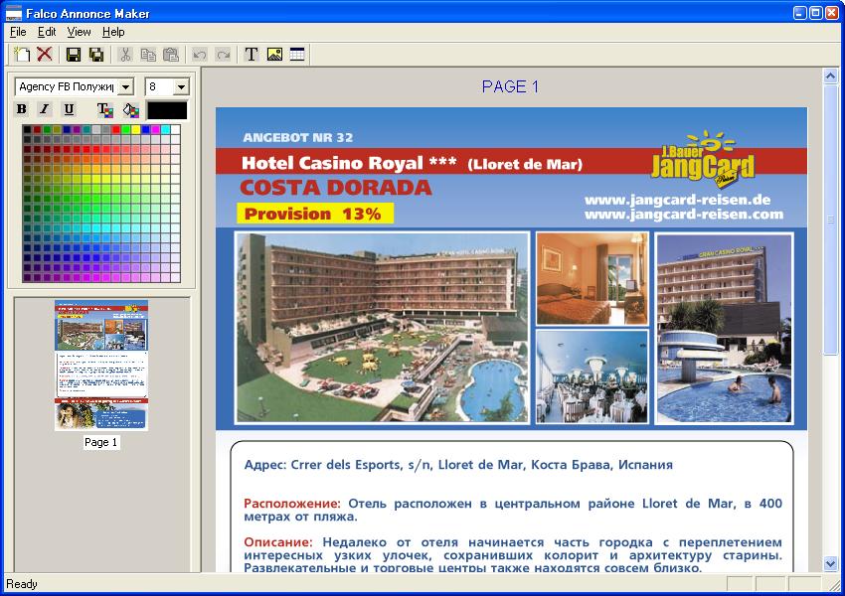Viewport: 845px width, 596px height.
Task: Click the red X delete icon
Action: click(x=45, y=54)
